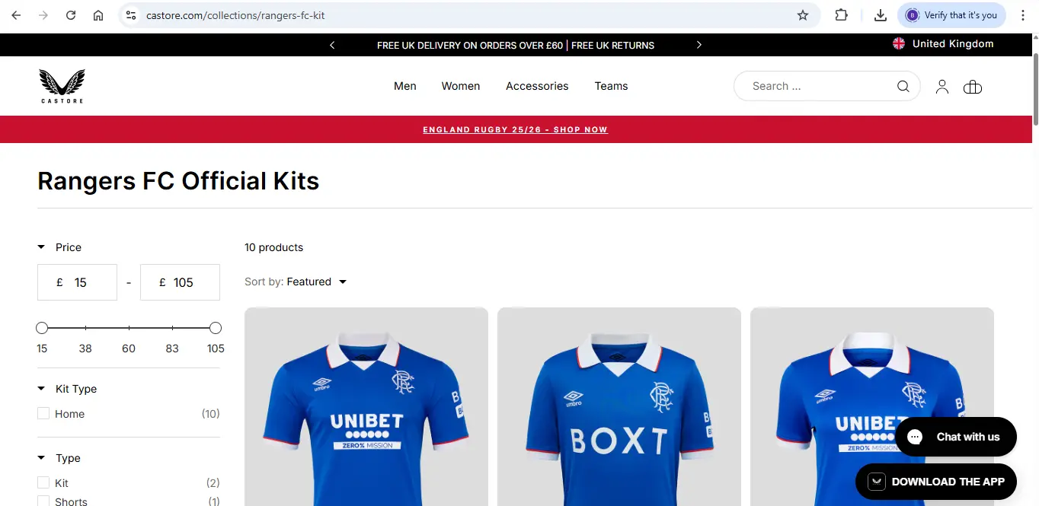Reload the page
Viewport: 1039px width, 506px height.
click(x=71, y=15)
